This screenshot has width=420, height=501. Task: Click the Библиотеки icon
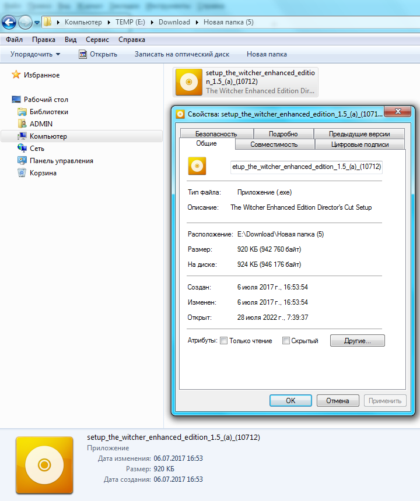click(22, 112)
